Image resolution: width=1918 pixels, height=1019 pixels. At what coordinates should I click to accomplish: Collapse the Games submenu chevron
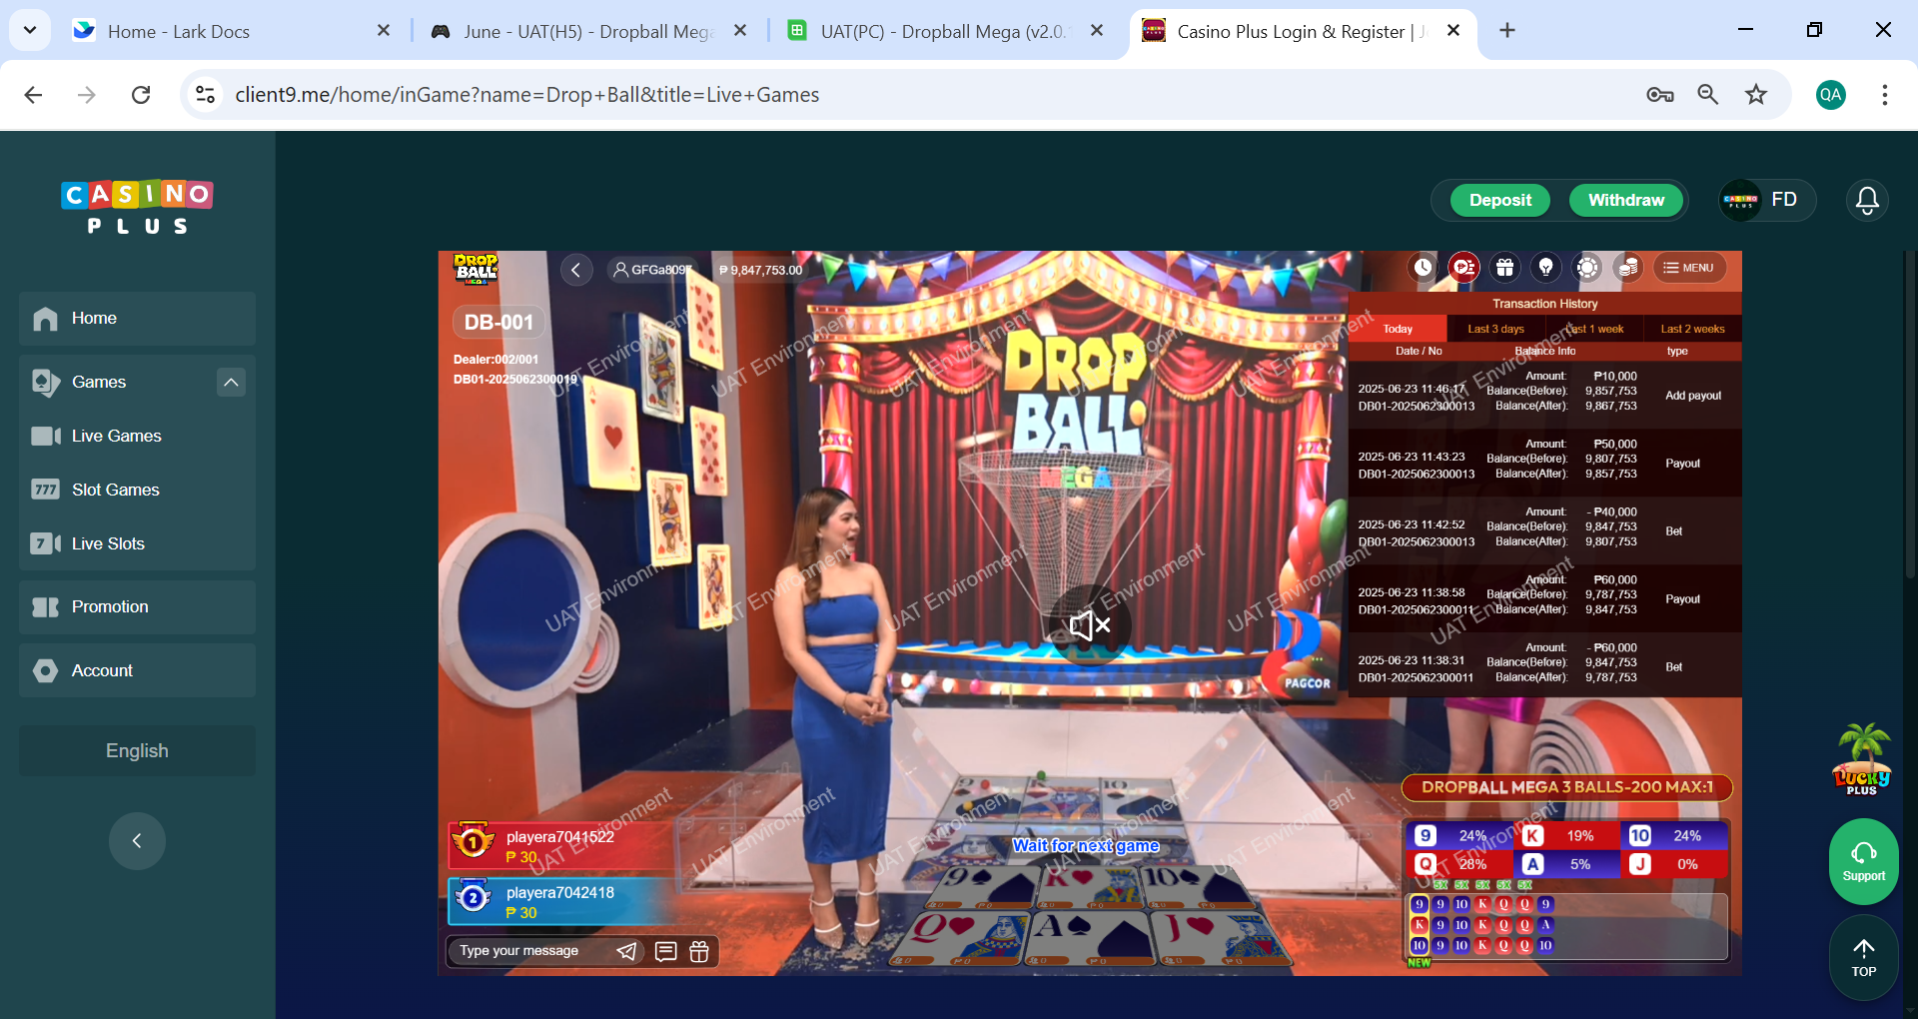click(x=231, y=382)
